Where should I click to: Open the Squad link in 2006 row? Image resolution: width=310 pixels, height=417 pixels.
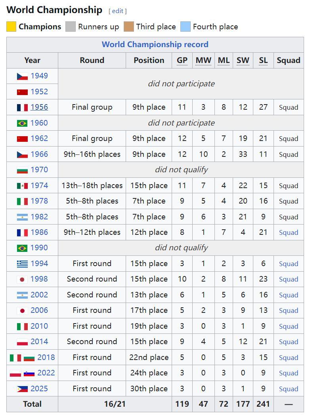pyautogui.click(x=288, y=311)
